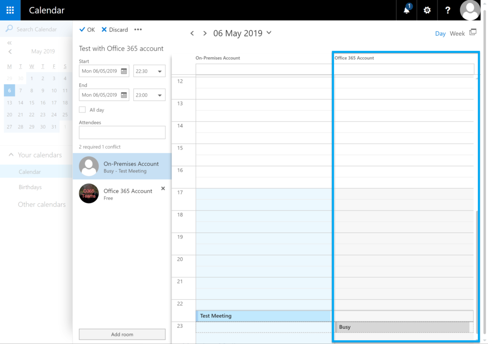Go to the next day

pos(205,33)
